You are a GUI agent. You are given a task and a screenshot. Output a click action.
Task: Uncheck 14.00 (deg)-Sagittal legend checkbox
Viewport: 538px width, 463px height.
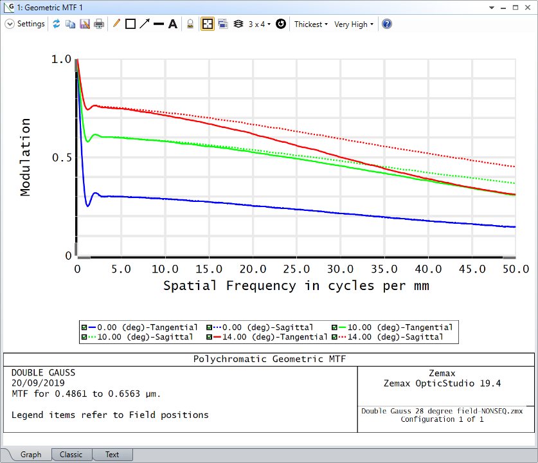click(334, 337)
